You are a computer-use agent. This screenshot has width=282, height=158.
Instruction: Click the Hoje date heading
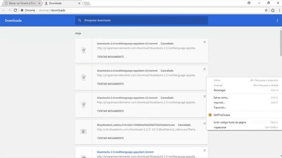point(78,33)
